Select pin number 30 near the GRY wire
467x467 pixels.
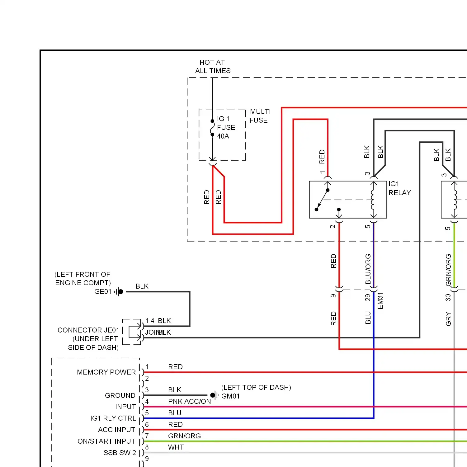click(x=448, y=297)
